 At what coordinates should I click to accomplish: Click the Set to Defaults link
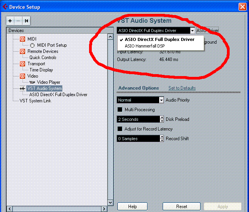point(182,88)
